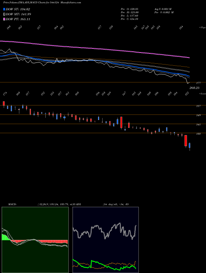Click the last blue candle on the chart
Screen dimensions: 206x273
click(190, 146)
